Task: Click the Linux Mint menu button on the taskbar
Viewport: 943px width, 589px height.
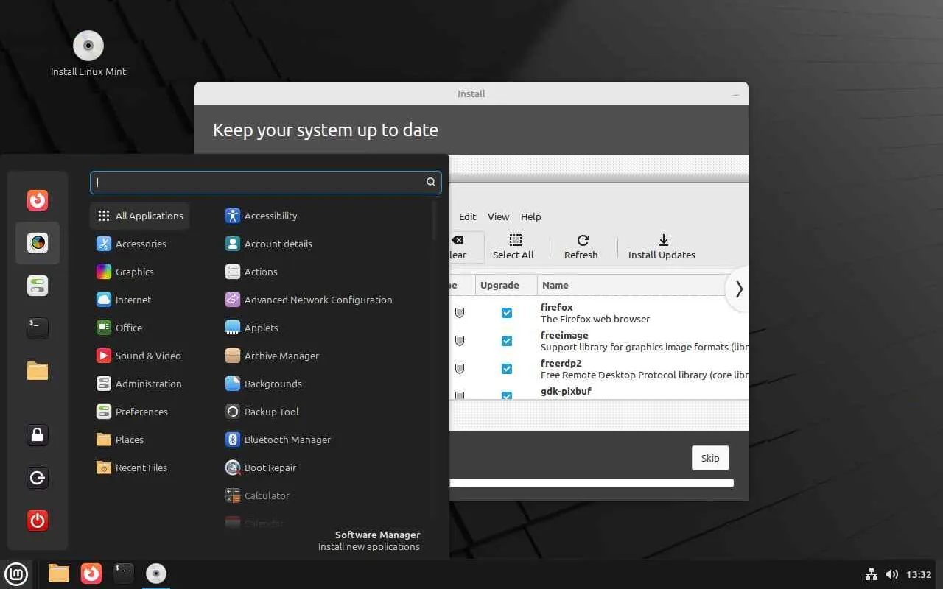Action: click(x=16, y=574)
